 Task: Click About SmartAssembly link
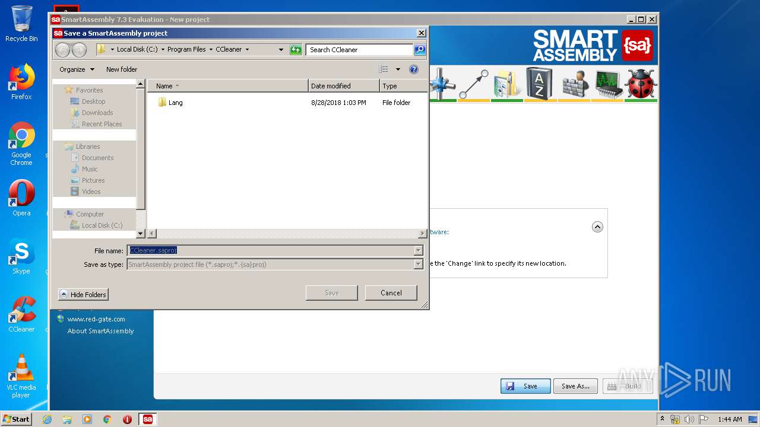[x=101, y=331]
